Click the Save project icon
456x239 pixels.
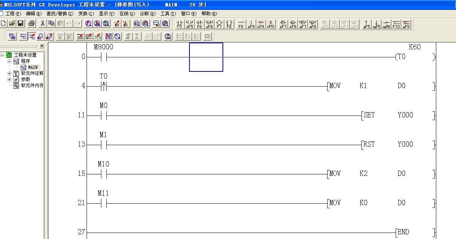[x=21, y=24]
